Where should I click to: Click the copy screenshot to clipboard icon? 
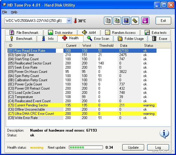click(x=117, y=21)
